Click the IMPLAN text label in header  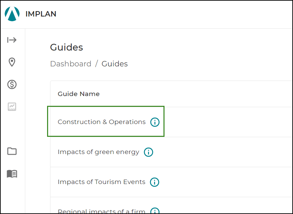coord(40,14)
